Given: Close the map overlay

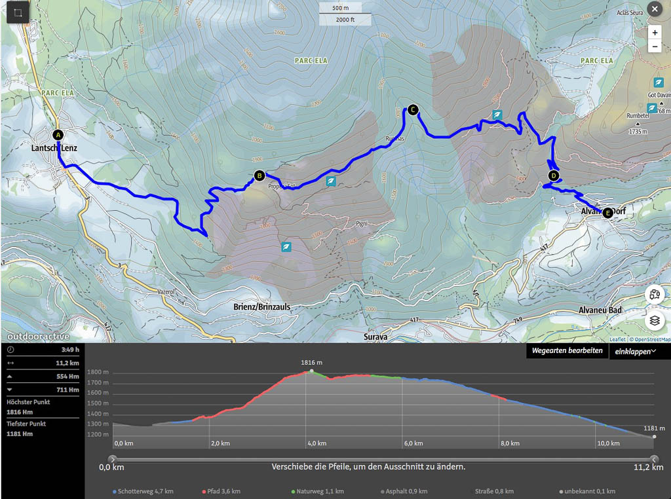Looking at the screenshot, I should (654, 9).
